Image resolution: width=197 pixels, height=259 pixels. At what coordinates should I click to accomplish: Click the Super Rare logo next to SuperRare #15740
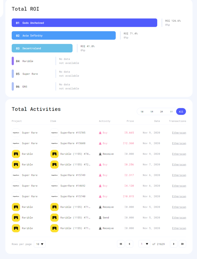[55, 196]
